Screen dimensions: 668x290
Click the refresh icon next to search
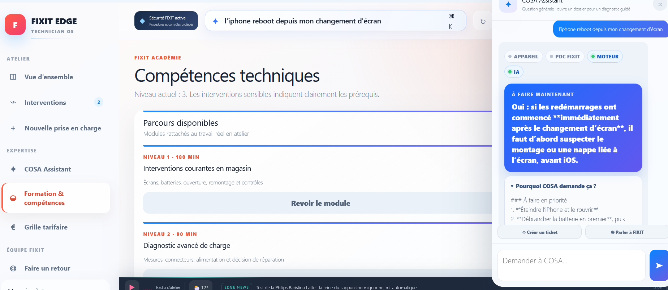[x=483, y=22]
